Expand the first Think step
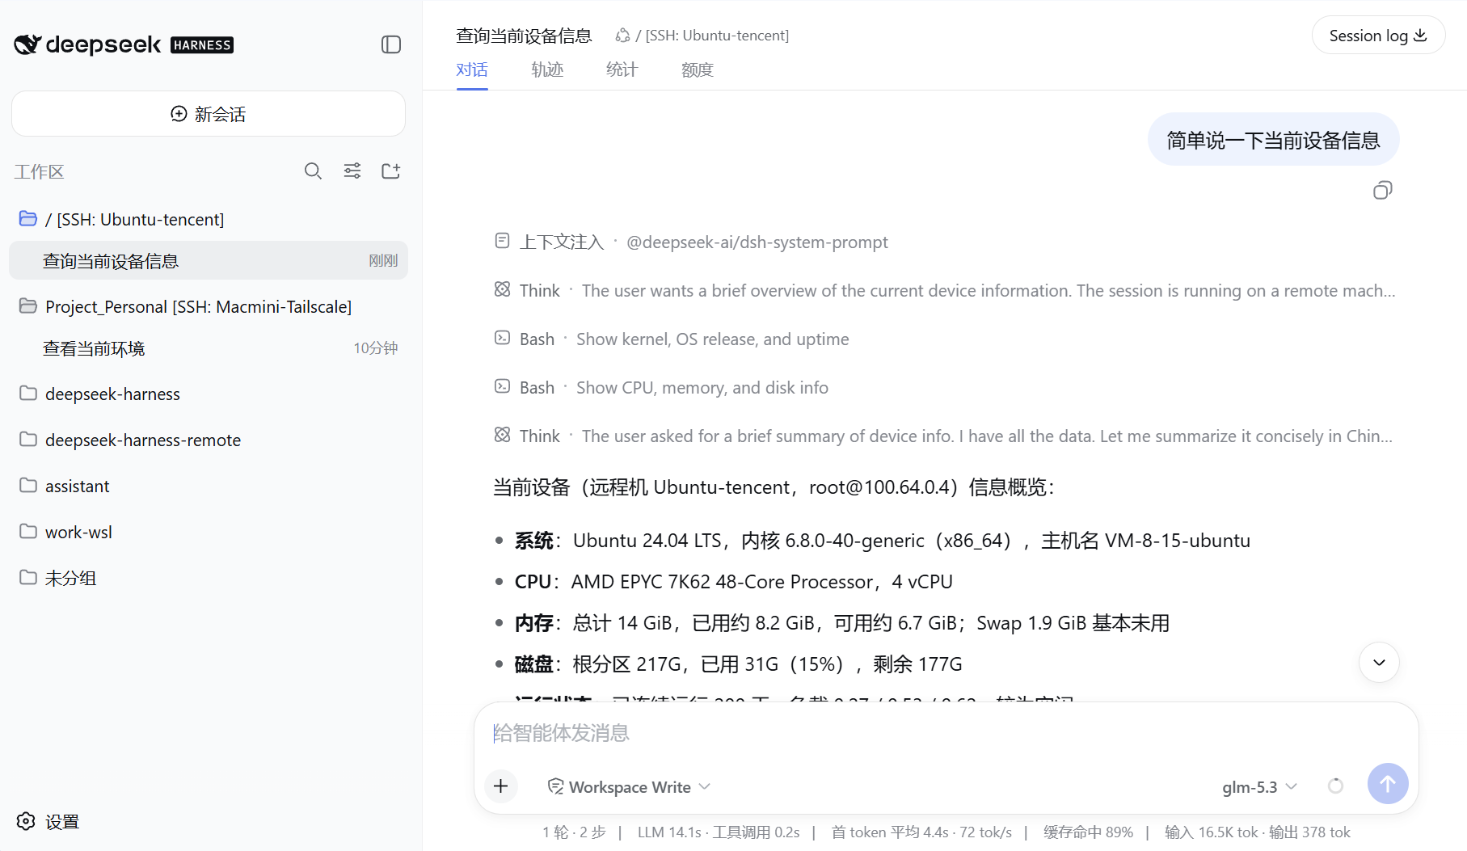This screenshot has width=1467, height=851. [945, 291]
